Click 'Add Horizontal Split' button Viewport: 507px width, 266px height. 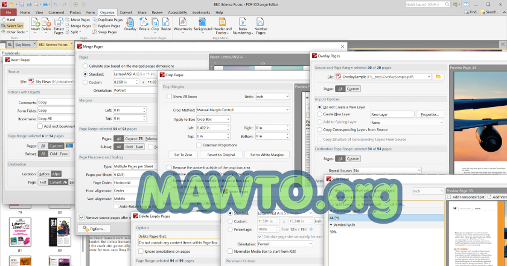tap(465, 197)
